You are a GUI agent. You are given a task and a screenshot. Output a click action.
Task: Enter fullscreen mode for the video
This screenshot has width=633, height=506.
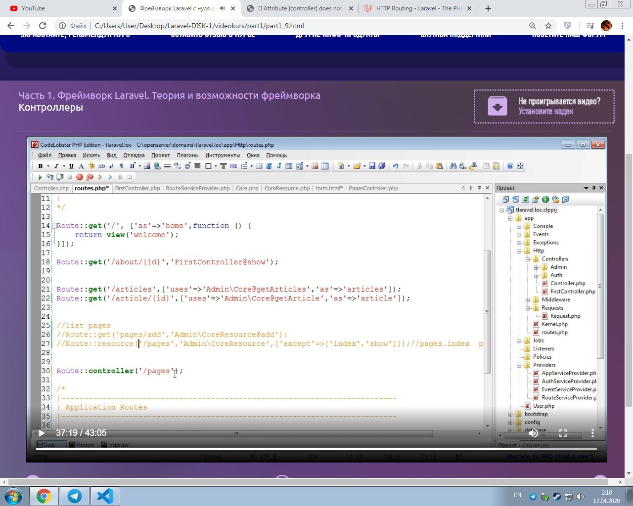coord(563,433)
